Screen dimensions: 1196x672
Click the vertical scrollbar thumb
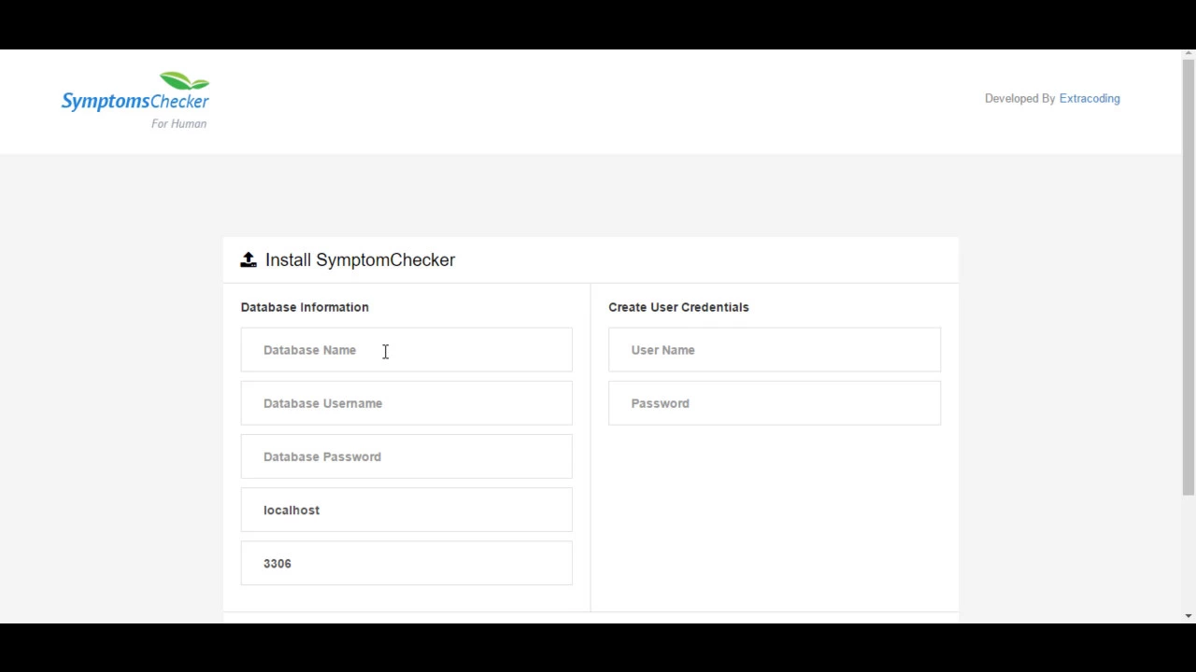coord(1189,280)
